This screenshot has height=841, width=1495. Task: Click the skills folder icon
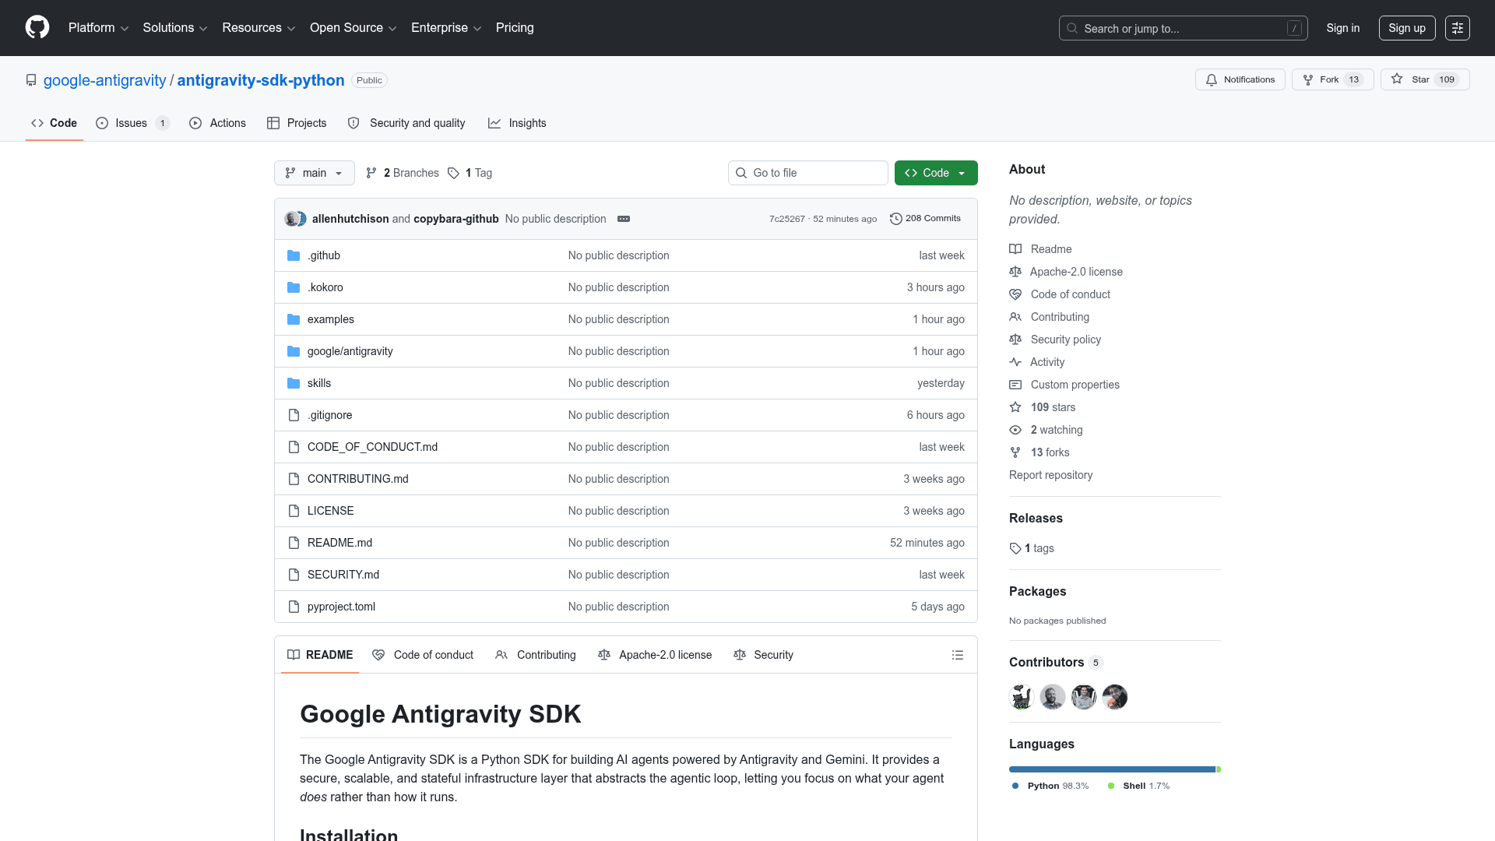294,383
